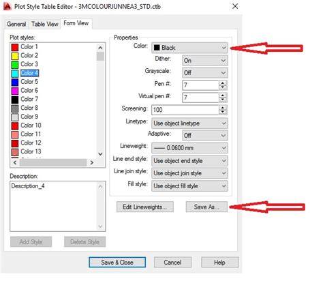Click the Screening input field
323x281 pixels.
coord(185,110)
